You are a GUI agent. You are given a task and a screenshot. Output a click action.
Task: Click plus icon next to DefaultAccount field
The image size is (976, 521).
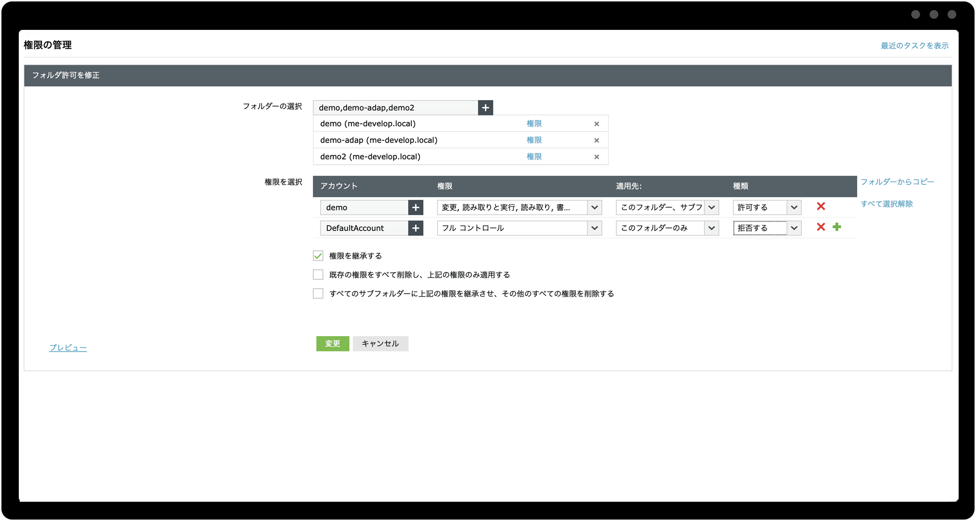(416, 228)
